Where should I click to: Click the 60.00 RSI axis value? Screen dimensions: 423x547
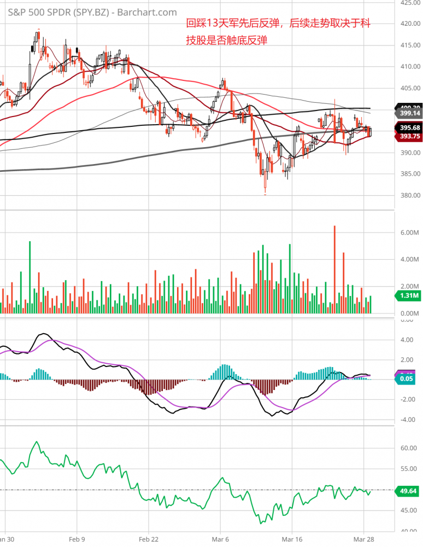(407, 448)
